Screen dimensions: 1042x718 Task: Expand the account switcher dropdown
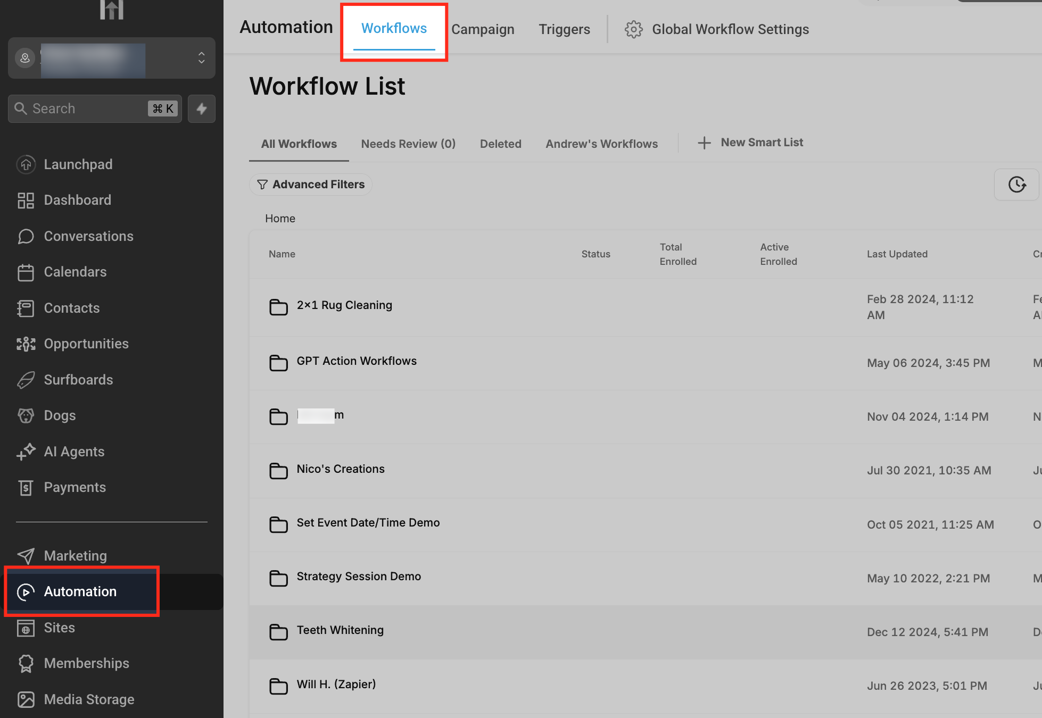pos(201,57)
